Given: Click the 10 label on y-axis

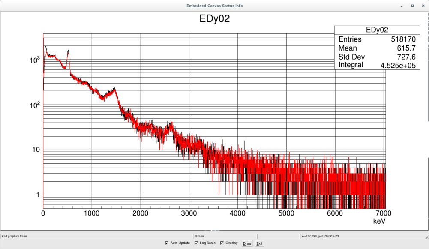Looking at the screenshot, I should [36, 150].
